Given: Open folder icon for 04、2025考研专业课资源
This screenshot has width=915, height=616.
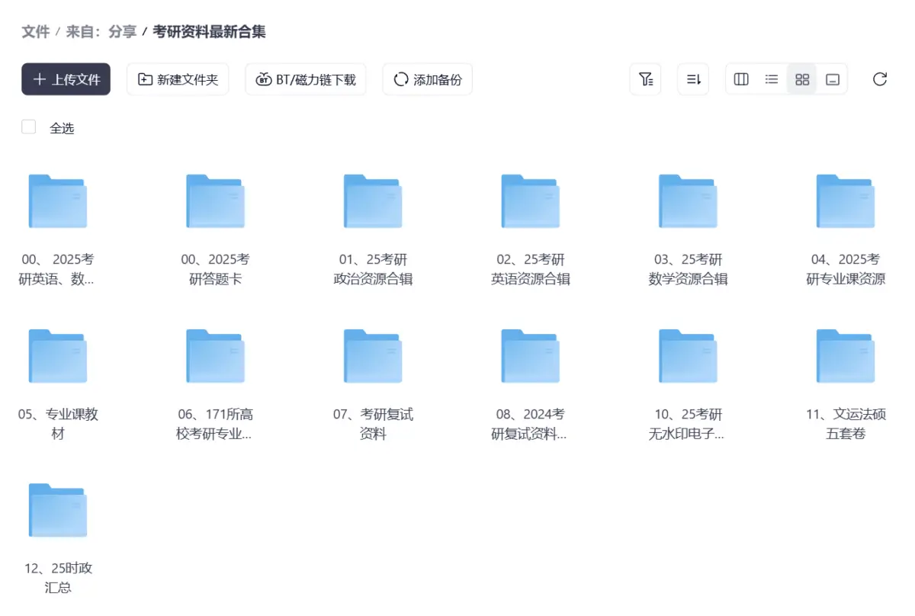Looking at the screenshot, I should 846,201.
